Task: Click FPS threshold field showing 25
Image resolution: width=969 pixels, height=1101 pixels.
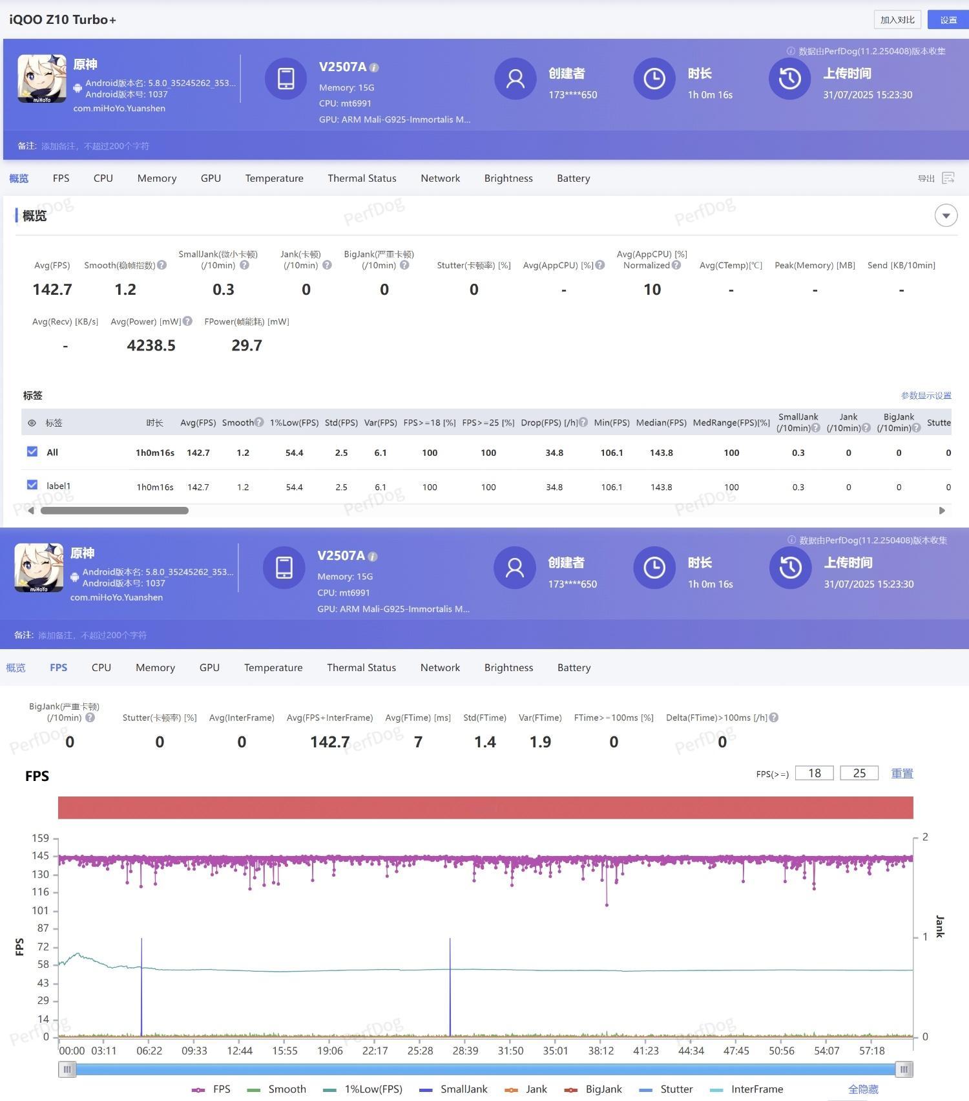Action: pyautogui.click(x=859, y=773)
